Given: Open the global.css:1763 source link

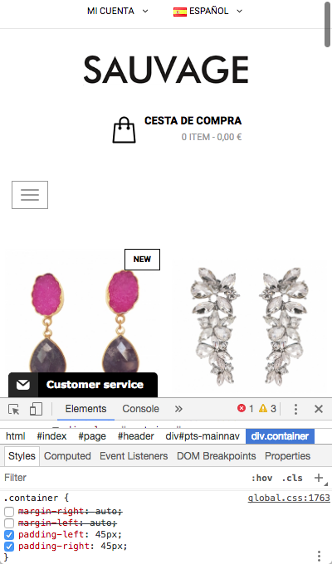Looking at the screenshot, I should pyautogui.click(x=289, y=498).
